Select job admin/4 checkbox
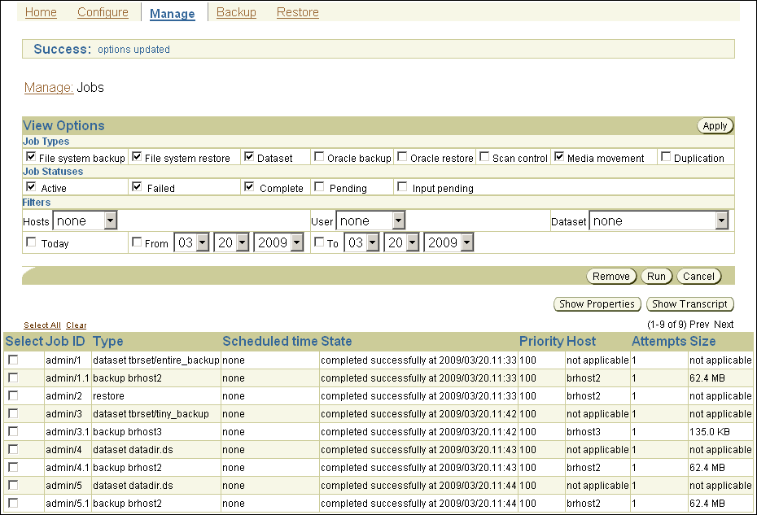Screen dimensions: 757x515 13,449
